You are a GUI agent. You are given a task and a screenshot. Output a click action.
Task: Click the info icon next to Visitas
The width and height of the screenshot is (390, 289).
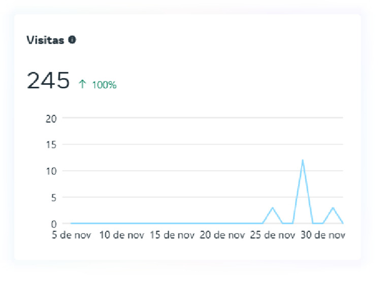72,40
